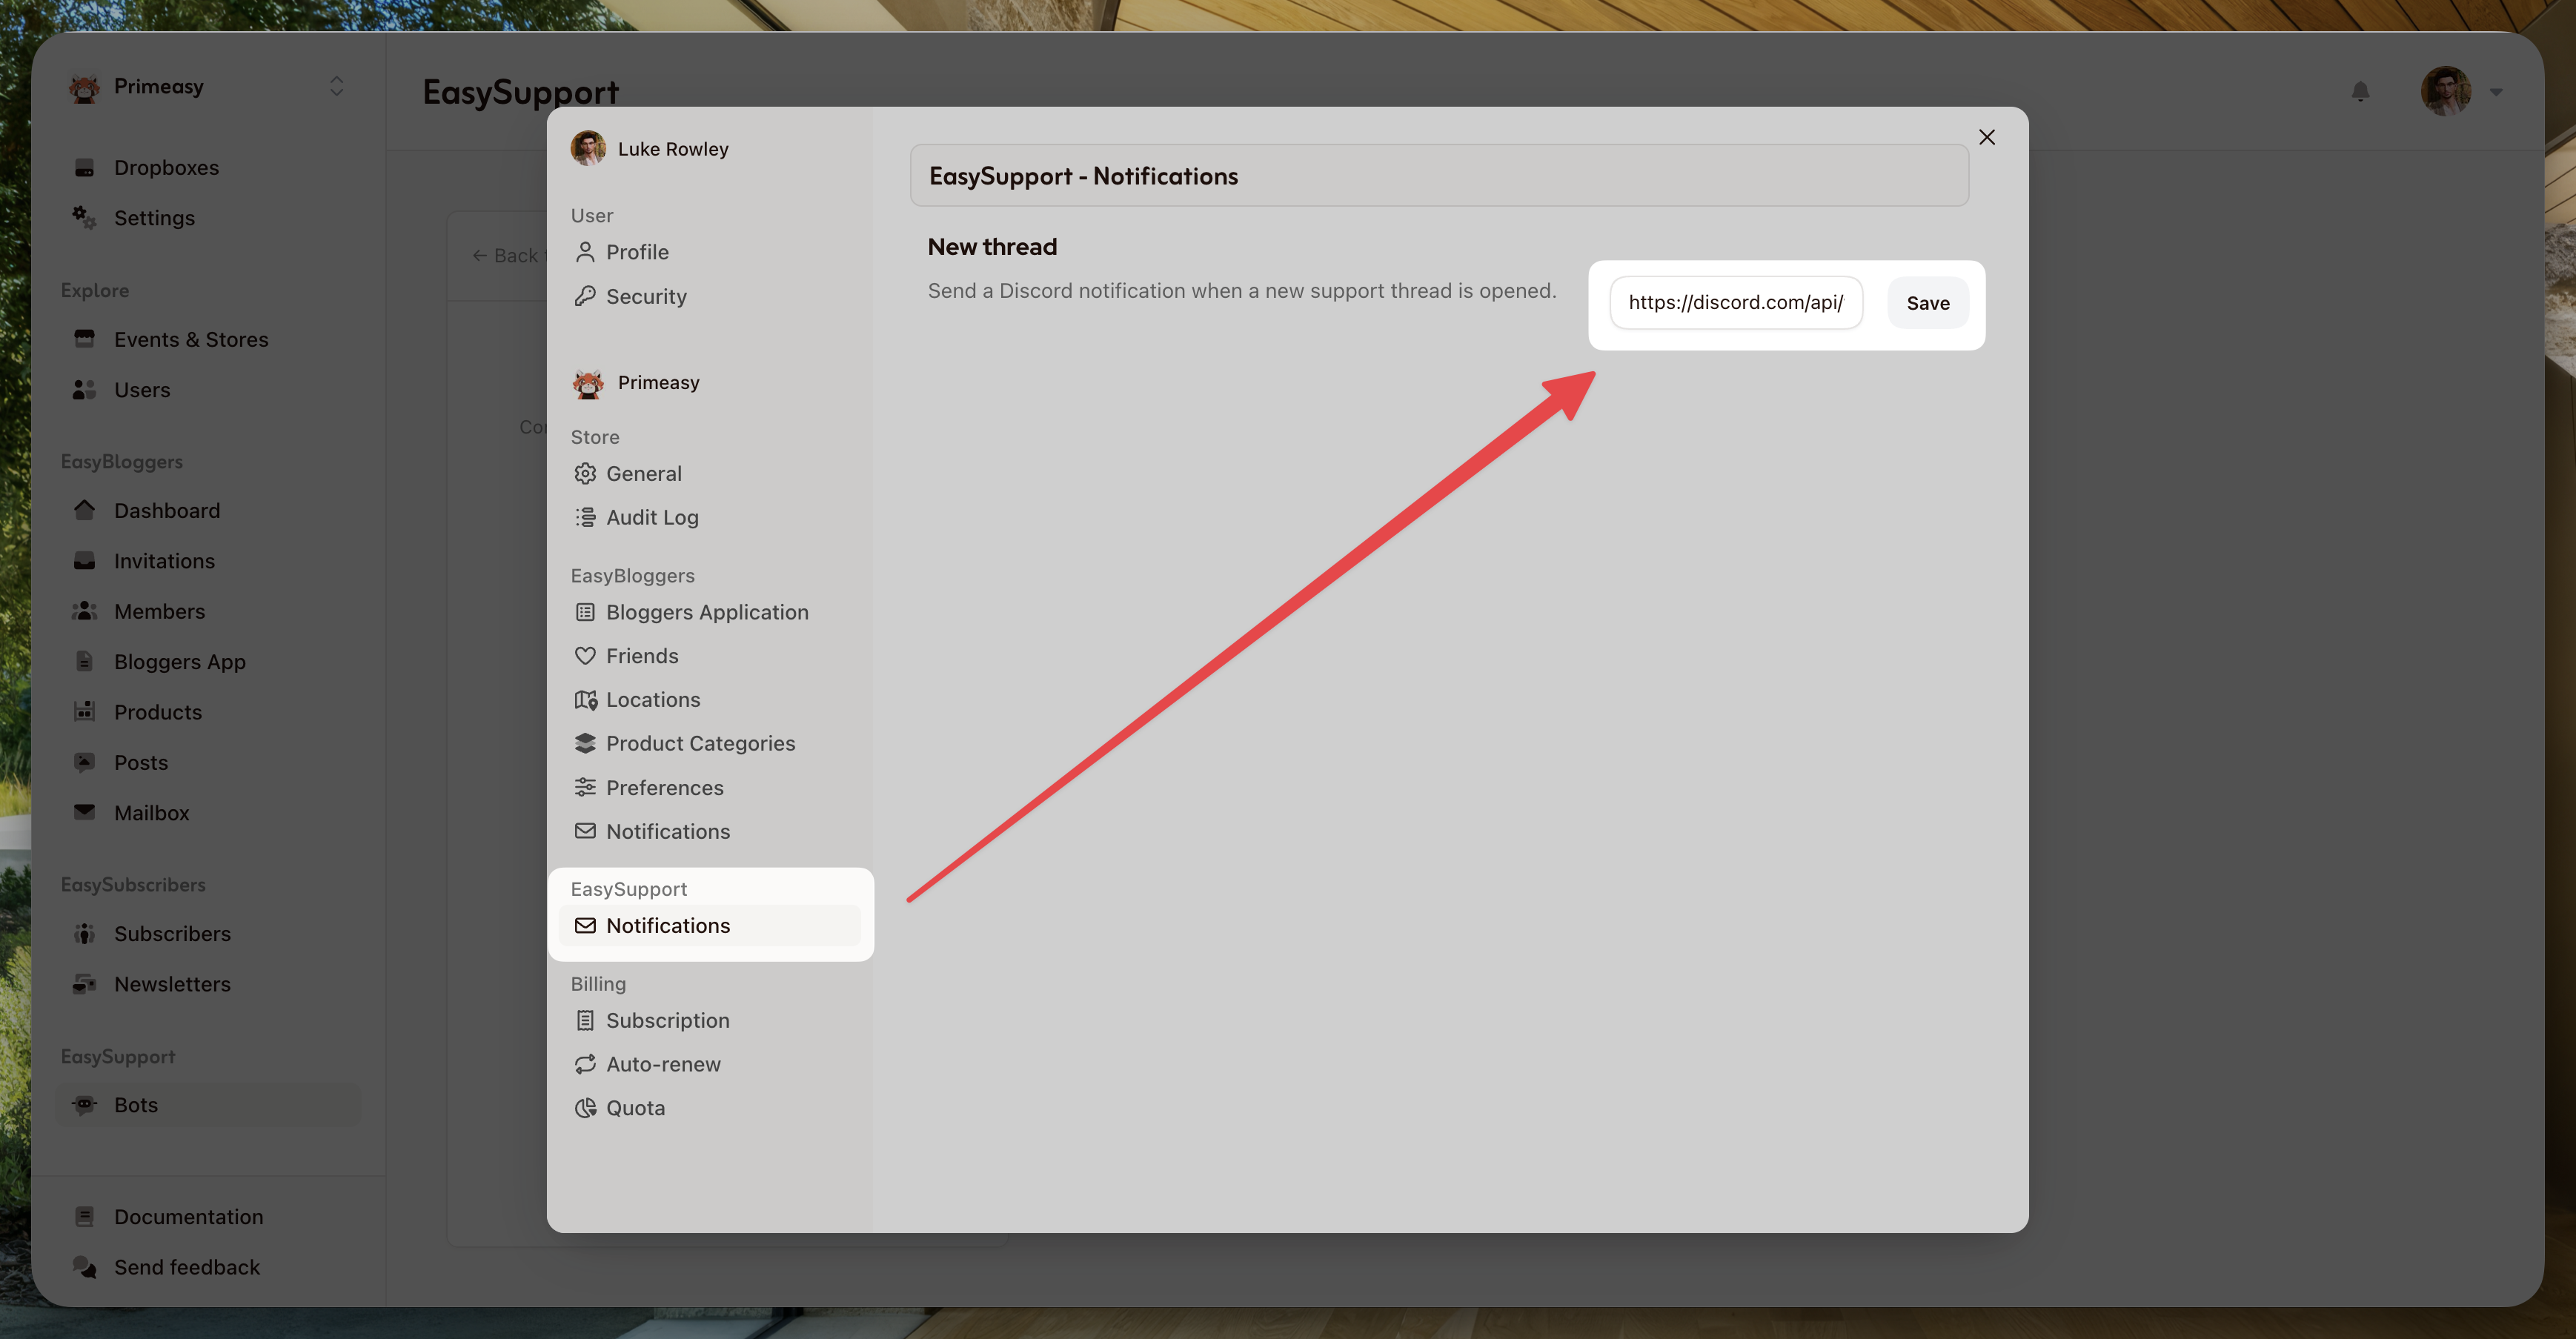Select EasySupport Notifications menu item

(668, 926)
